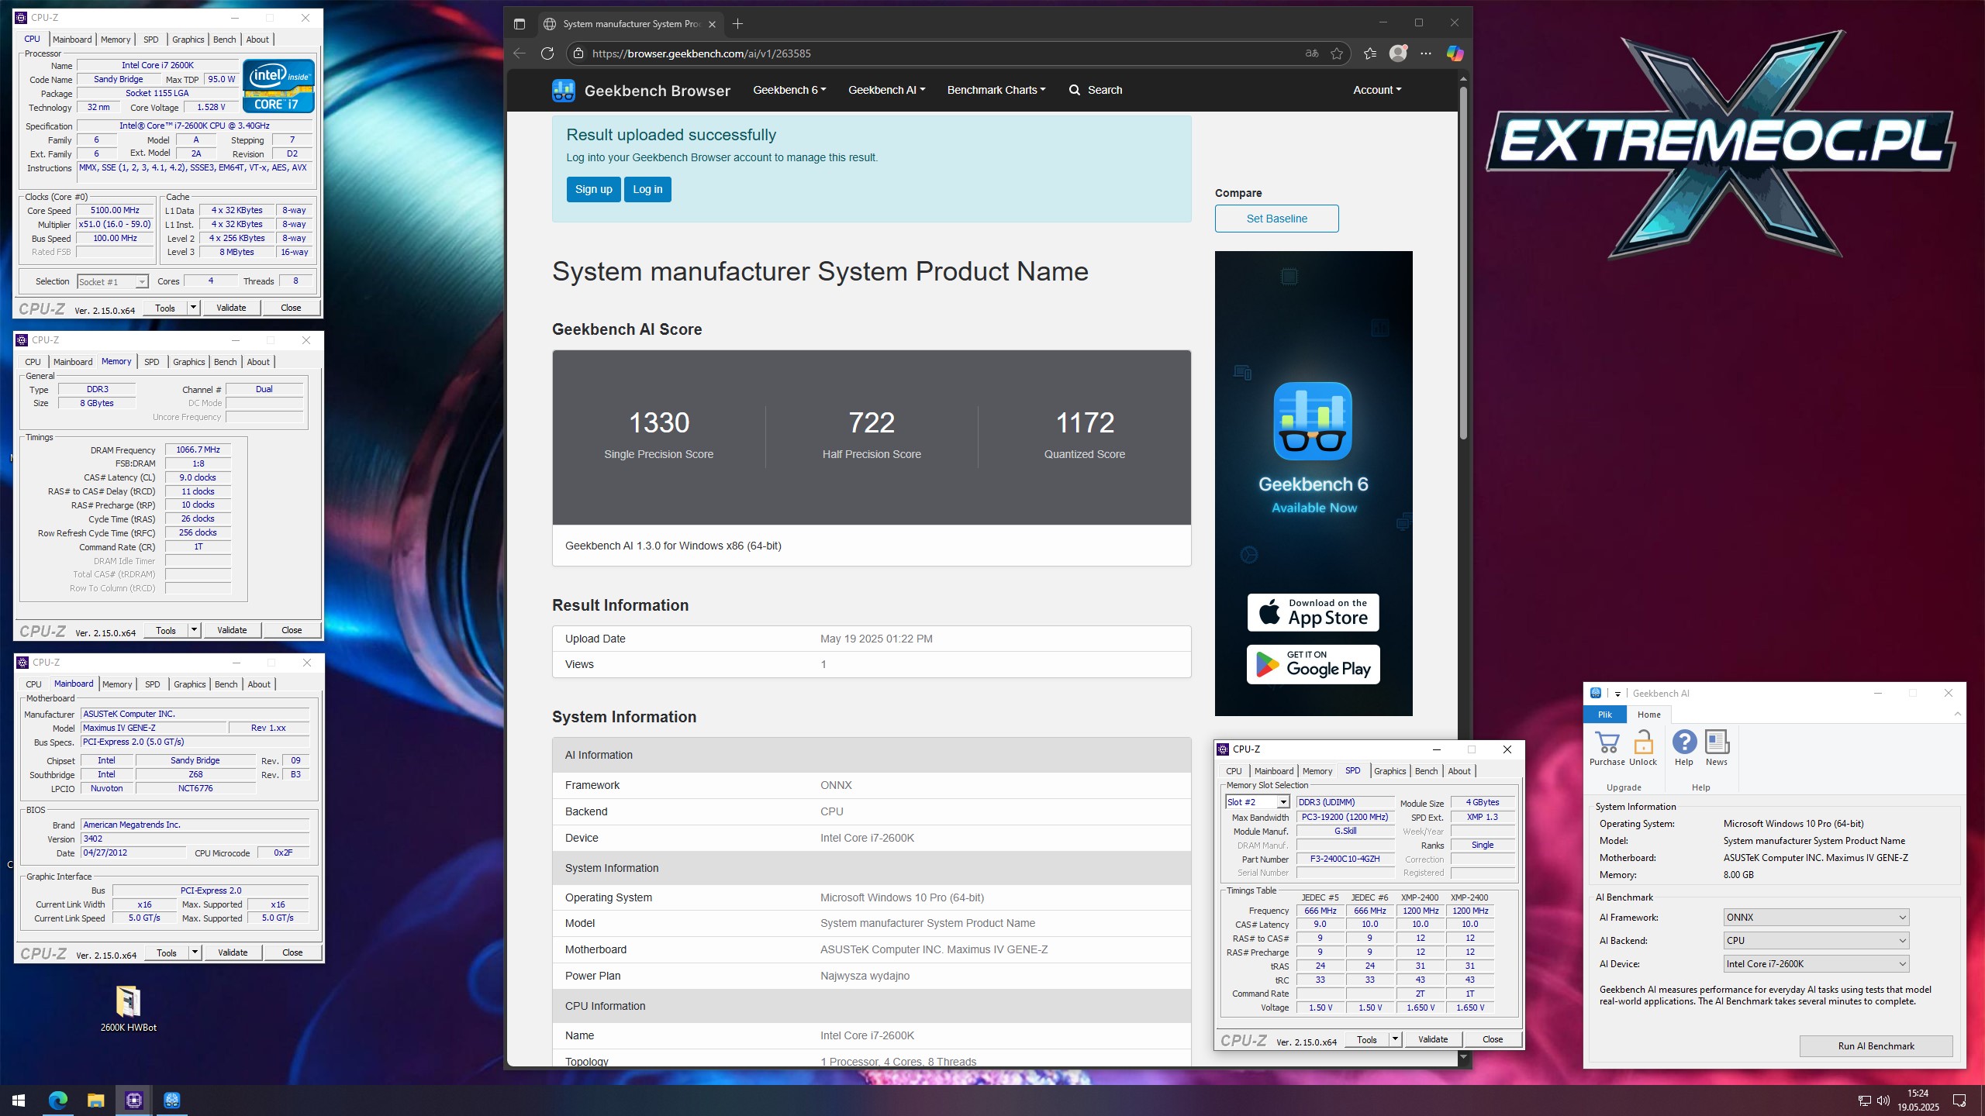
Task: Click the read aloud/translate icon in address bar
Action: pyautogui.click(x=1312, y=53)
